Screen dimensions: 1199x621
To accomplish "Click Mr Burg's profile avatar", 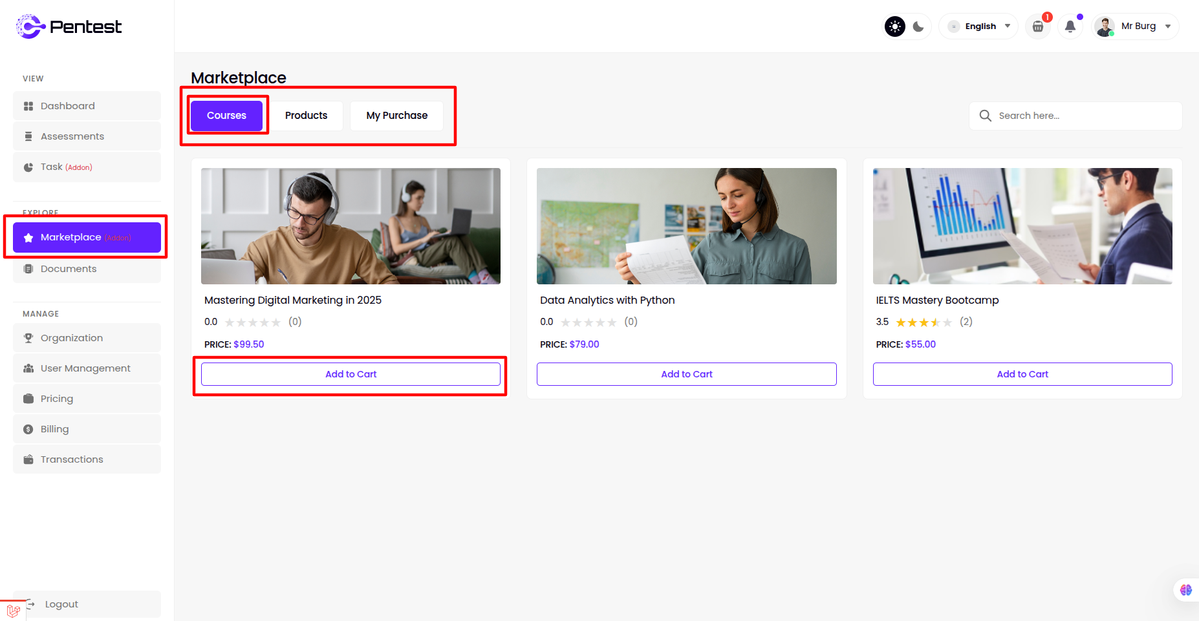I will click(1105, 26).
